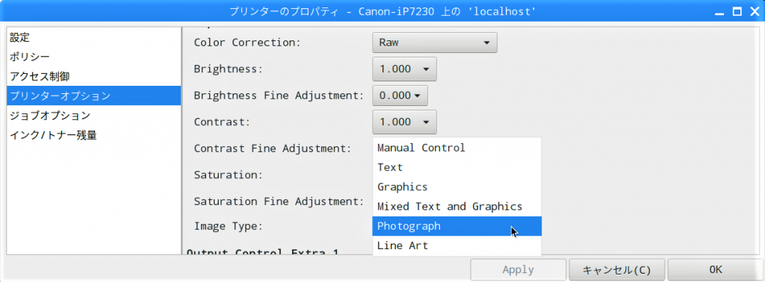The width and height of the screenshot is (765, 282).
Task: Close the printer properties window
Action: tap(754, 12)
